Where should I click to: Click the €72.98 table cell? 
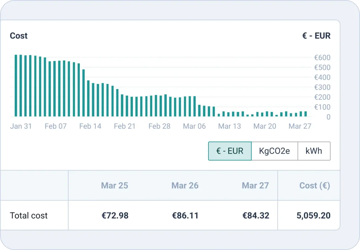pyautogui.click(x=115, y=216)
